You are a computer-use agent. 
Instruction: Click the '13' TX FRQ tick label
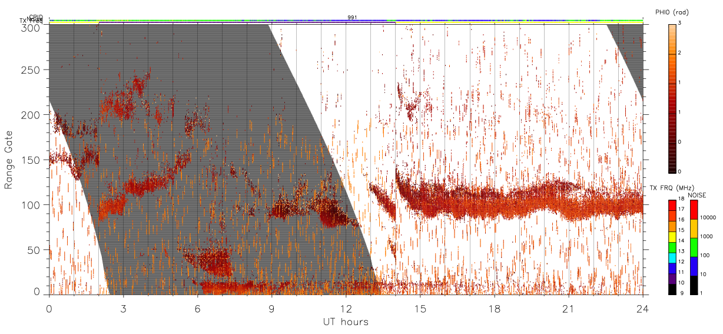point(681,252)
